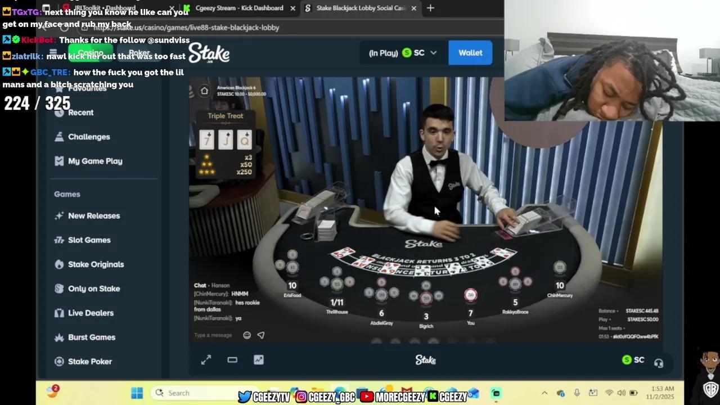Send chat message with the paper plane icon
This screenshot has width=720, height=405.
(261, 335)
